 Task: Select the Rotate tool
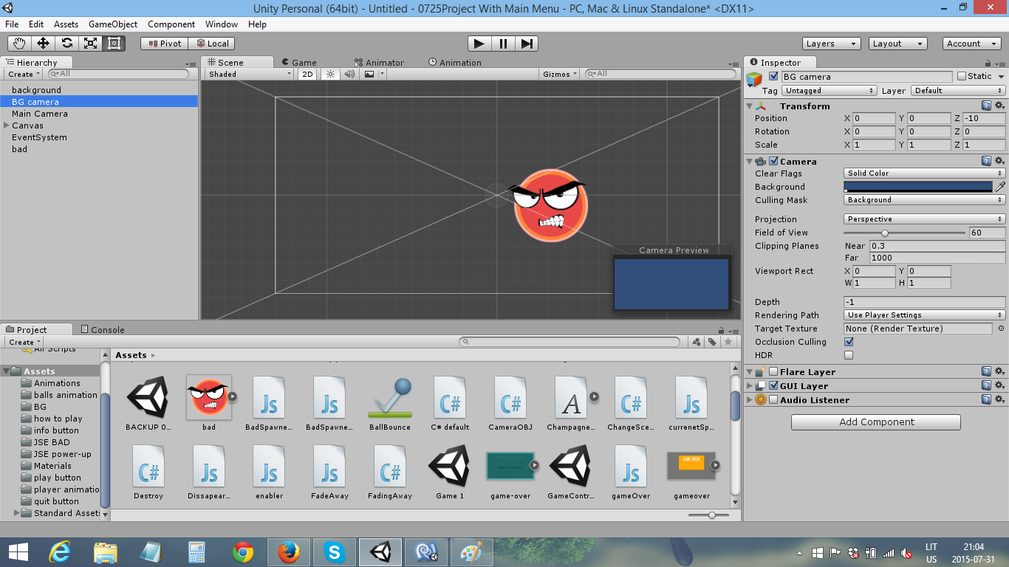tap(66, 43)
